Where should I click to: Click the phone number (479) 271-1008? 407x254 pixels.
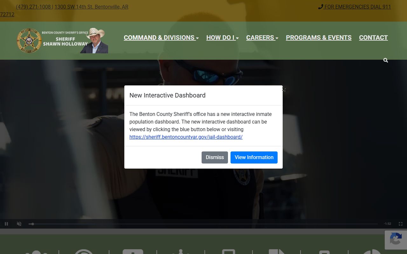(x=33, y=7)
